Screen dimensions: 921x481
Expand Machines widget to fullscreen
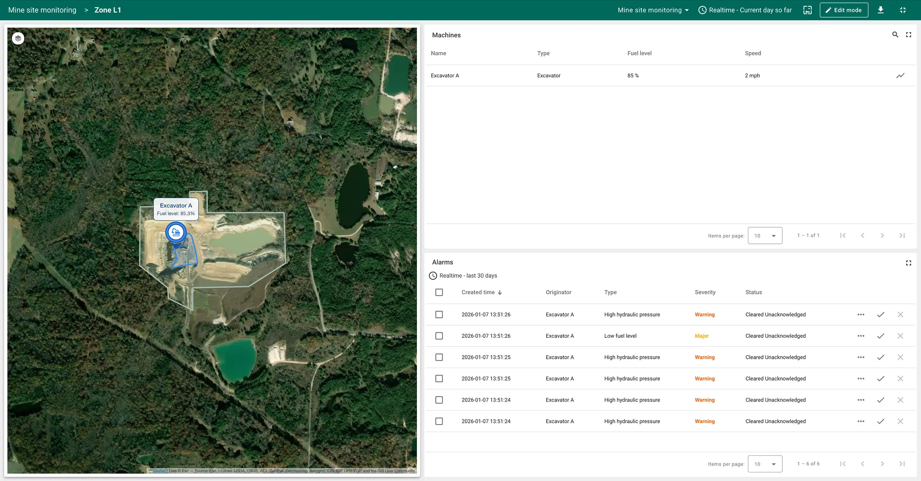(x=908, y=35)
